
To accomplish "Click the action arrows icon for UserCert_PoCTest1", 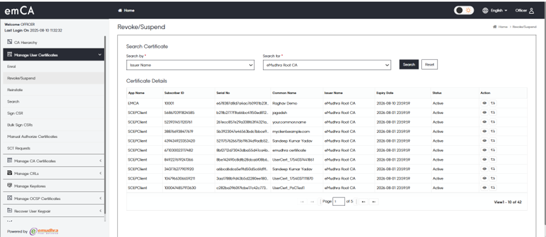I will (493, 188).
